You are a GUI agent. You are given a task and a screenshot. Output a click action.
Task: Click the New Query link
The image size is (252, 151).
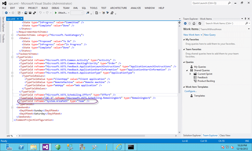click(x=210, y=35)
